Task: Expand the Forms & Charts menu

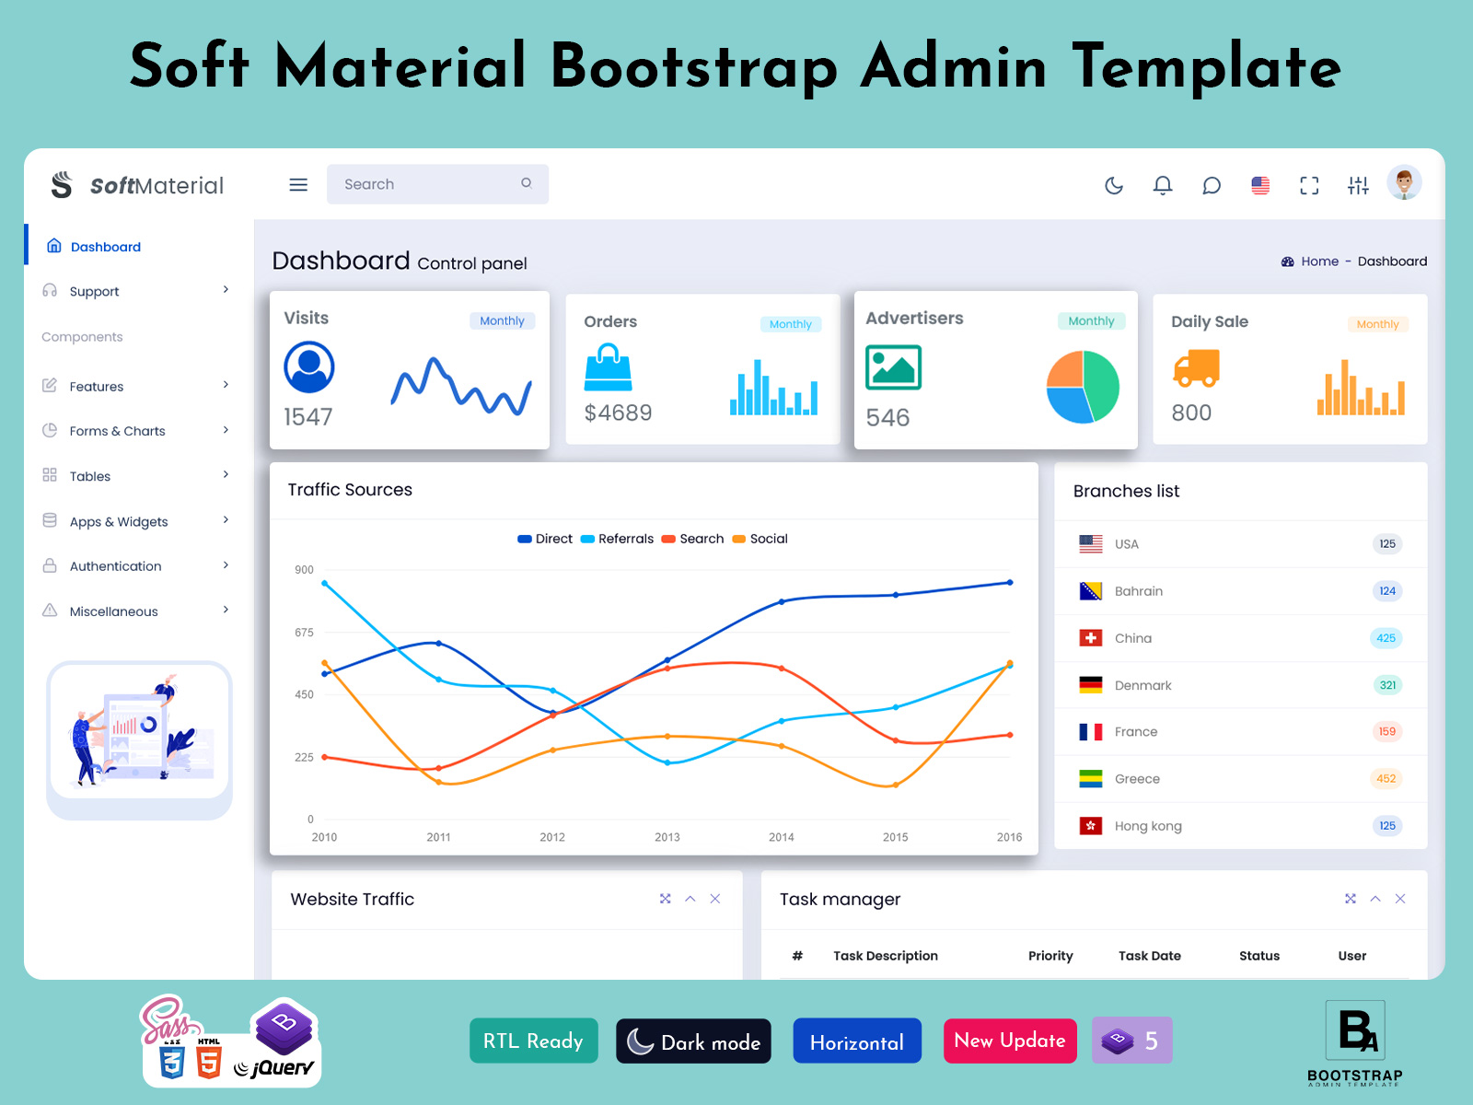Action: pyautogui.click(x=117, y=431)
